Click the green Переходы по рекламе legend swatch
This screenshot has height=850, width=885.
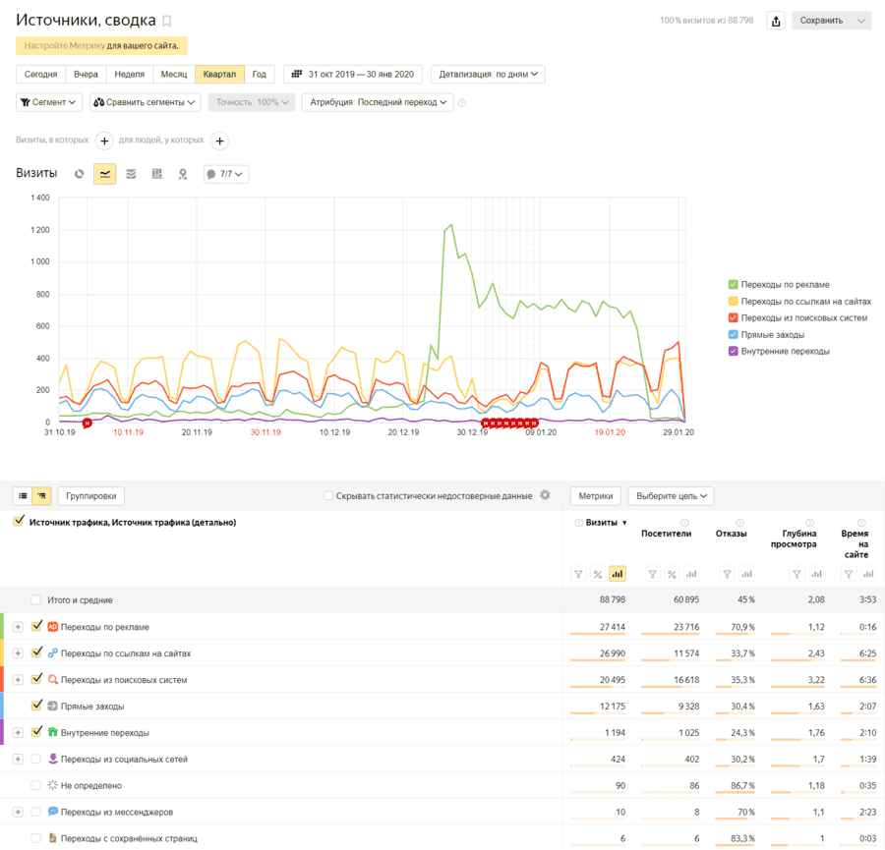[733, 285]
